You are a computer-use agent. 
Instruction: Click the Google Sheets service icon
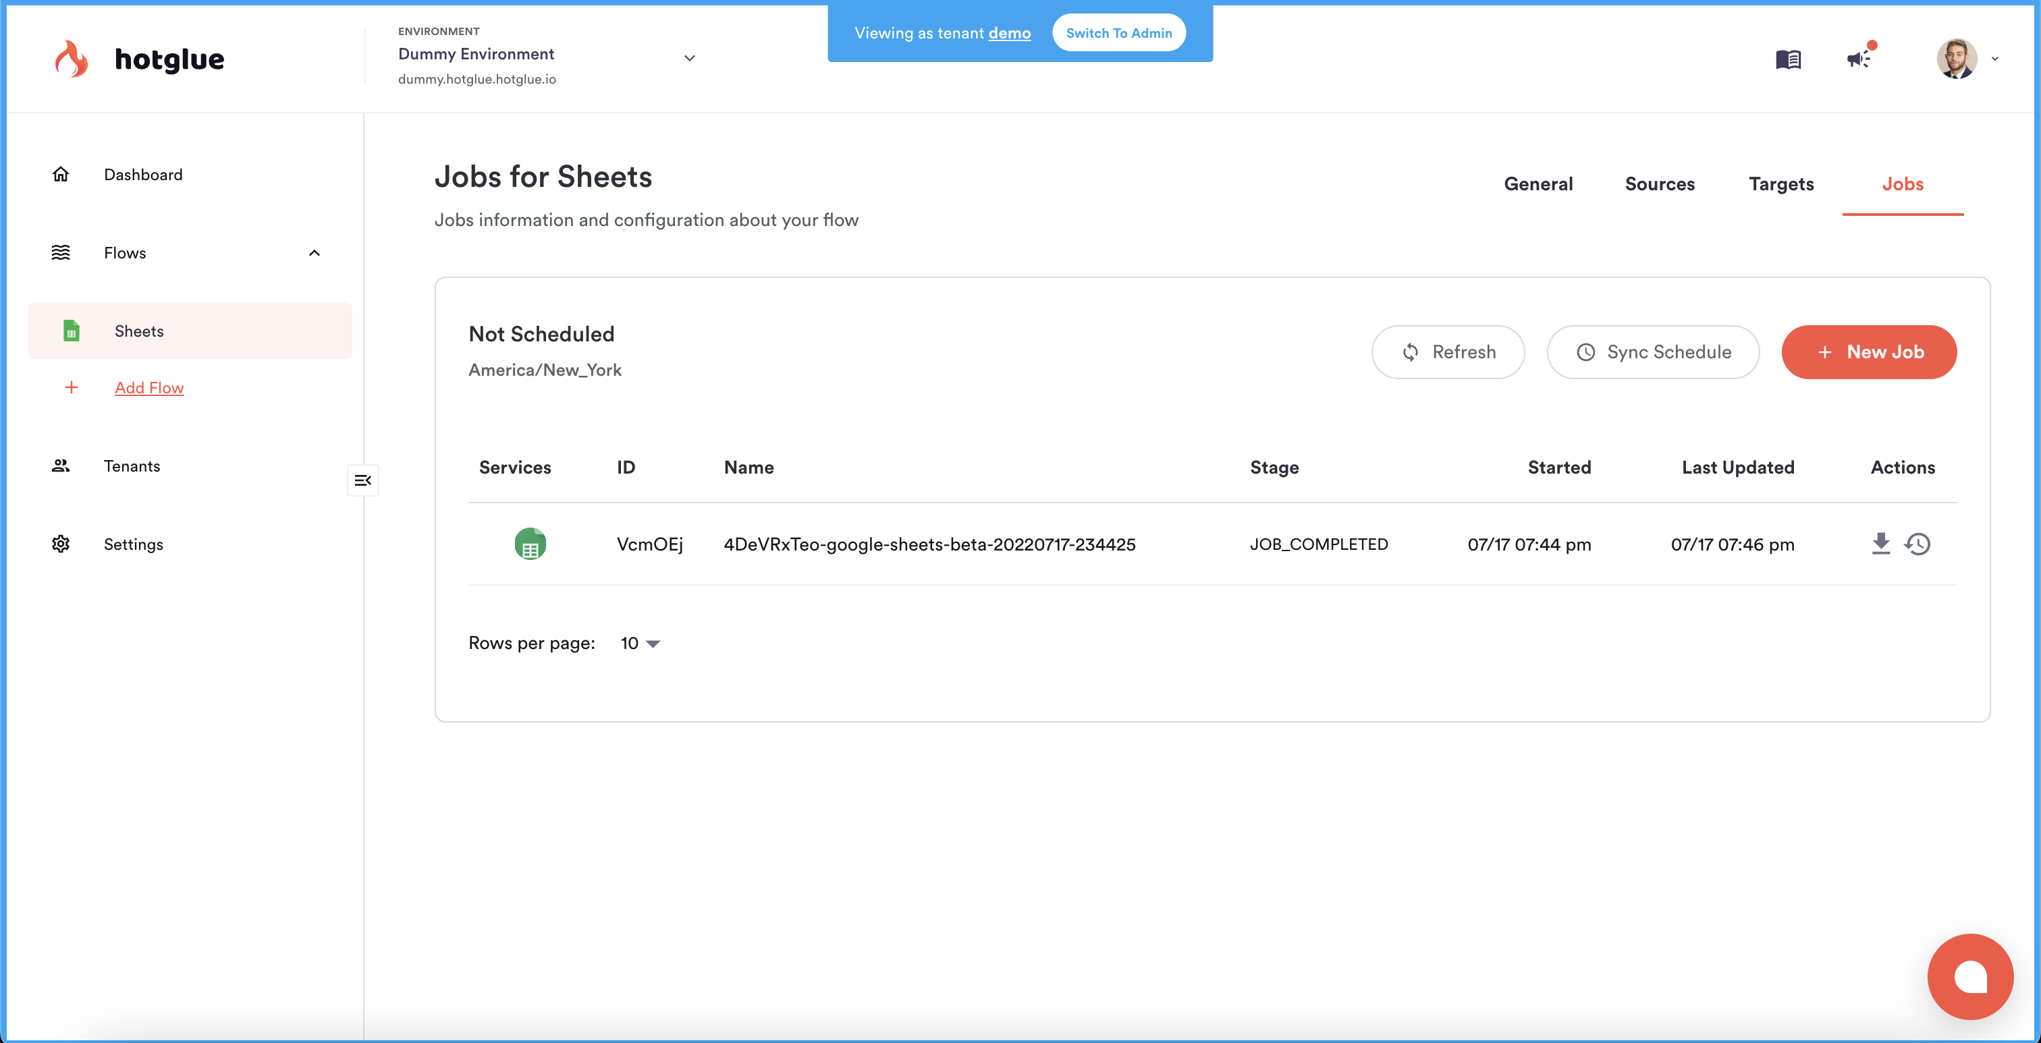coord(530,543)
